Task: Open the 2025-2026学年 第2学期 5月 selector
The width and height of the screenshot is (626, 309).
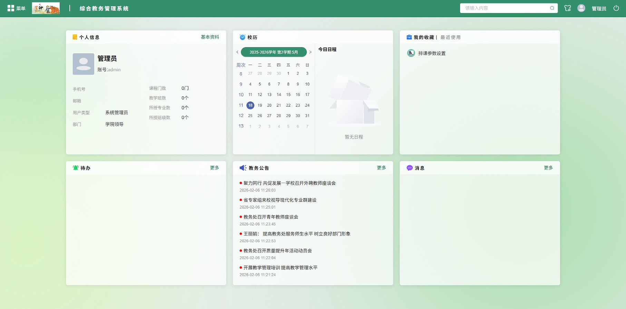Action: coord(274,52)
